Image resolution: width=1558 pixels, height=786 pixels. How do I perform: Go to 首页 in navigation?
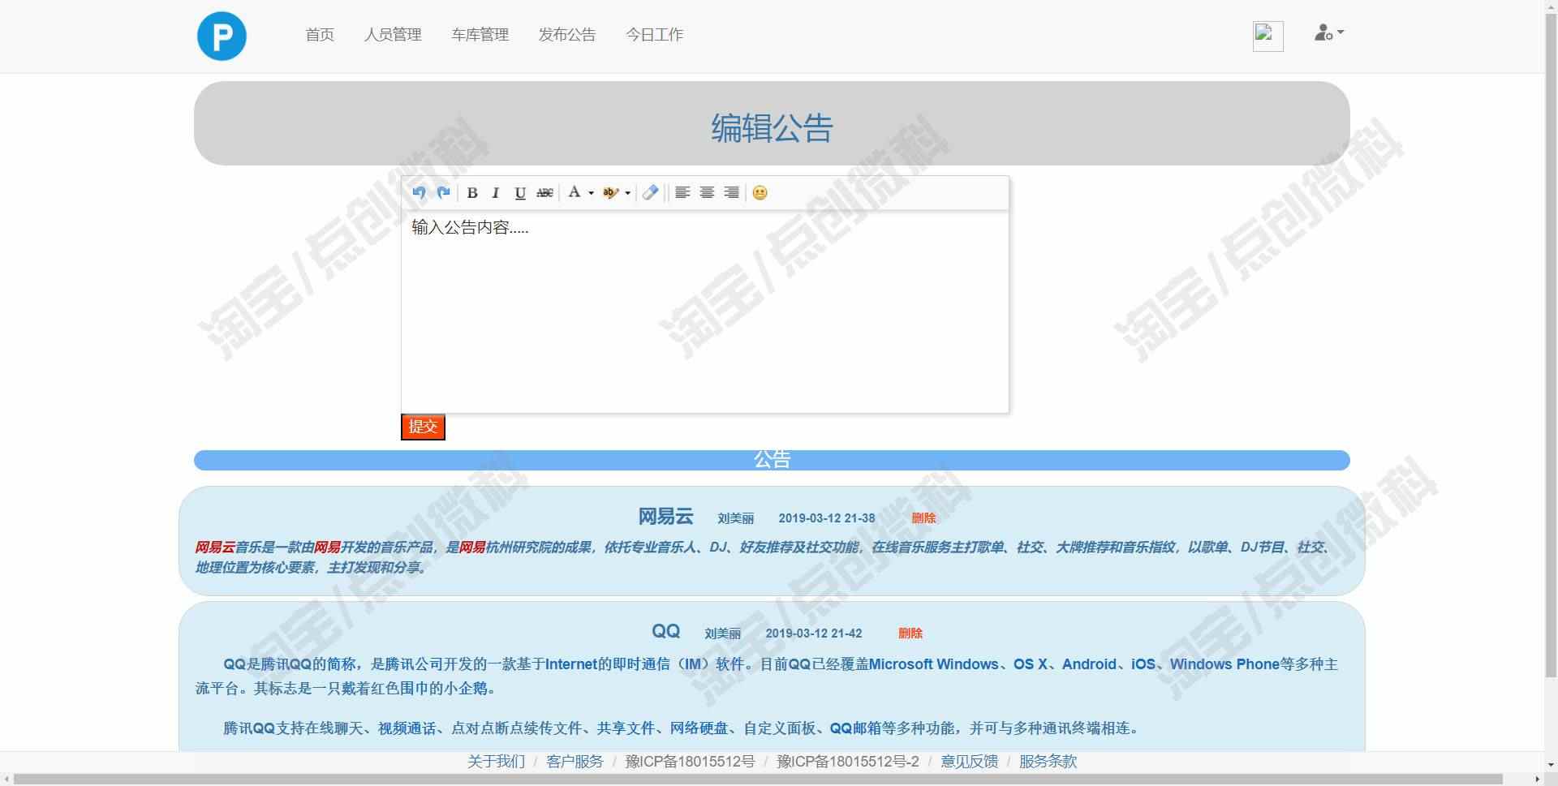(x=320, y=35)
